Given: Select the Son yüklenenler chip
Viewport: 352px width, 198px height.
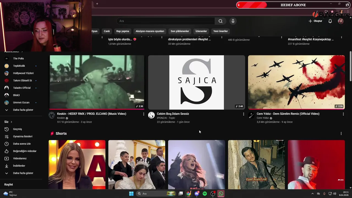Looking at the screenshot, I should coord(180,31).
